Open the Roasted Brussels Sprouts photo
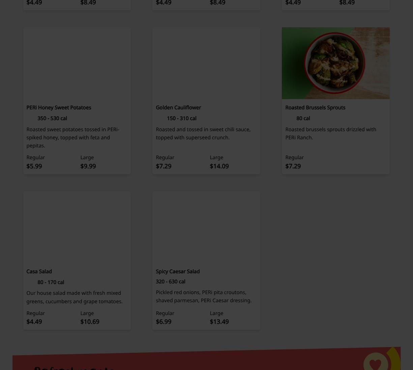The height and width of the screenshot is (370, 413). [335, 63]
